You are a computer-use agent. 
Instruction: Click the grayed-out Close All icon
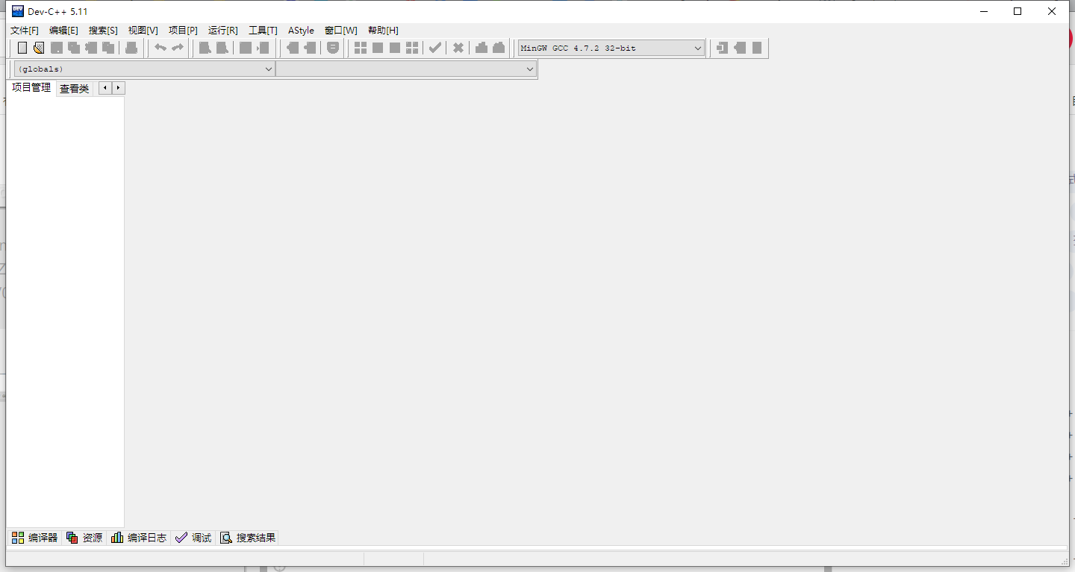coord(108,48)
